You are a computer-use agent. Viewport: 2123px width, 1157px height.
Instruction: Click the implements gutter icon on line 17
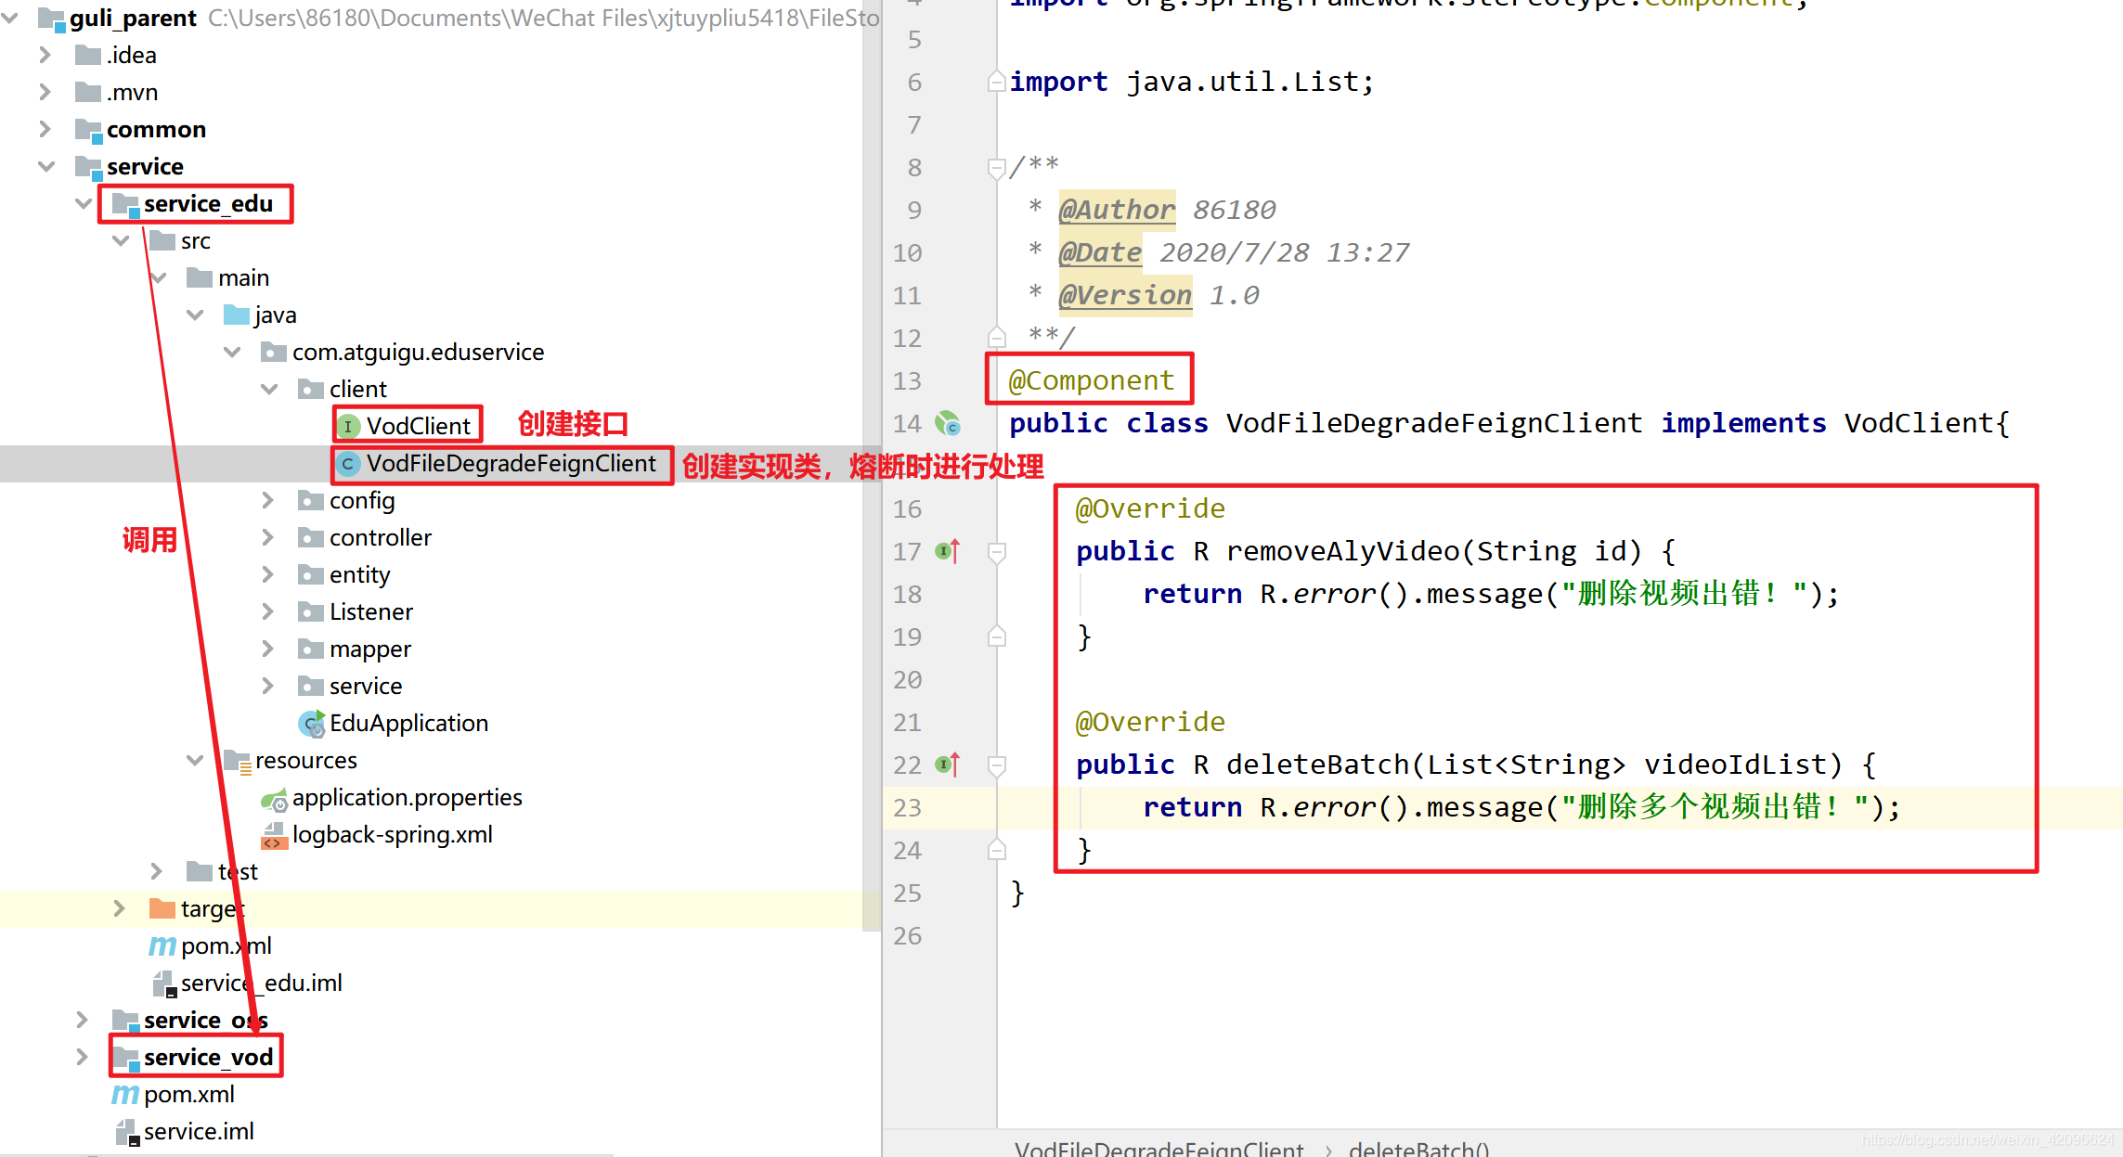(x=948, y=551)
